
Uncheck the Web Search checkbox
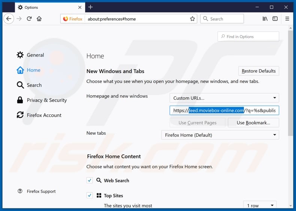click(90, 180)
